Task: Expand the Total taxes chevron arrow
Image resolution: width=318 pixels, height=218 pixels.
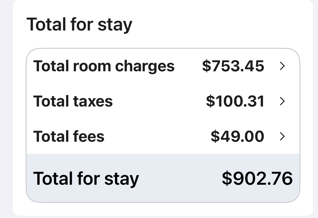Action: [282, 101]
